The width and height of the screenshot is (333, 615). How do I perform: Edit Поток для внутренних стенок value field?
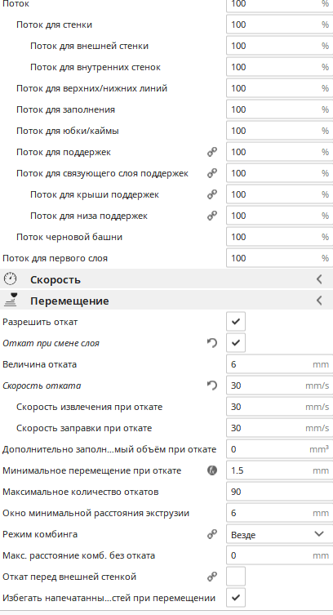279,67
